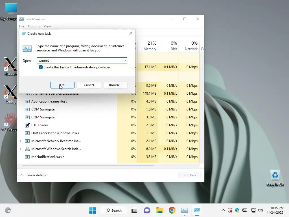Expand Microsoft Windows Search Inde... process

click(x=20, y=149)
